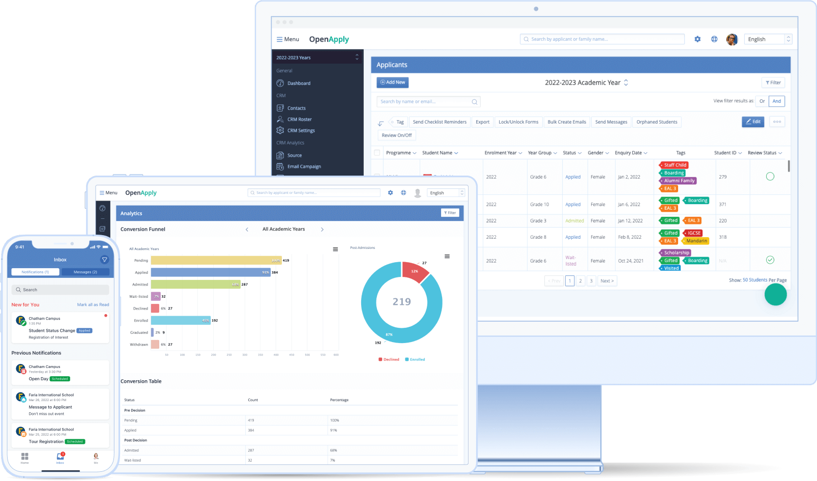Open the Conversion Funnel chart hamburger menu

(335, 249)
